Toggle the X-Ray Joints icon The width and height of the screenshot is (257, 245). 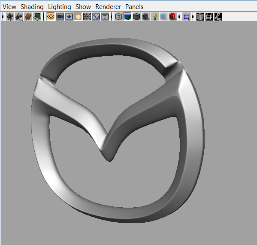click(x=218, y=17)
